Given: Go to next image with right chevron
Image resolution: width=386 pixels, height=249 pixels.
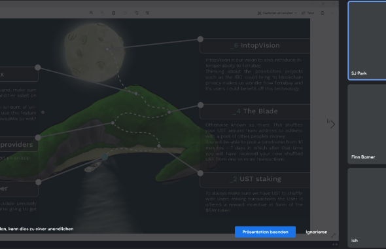Looking at the screenshot, I should click(333, 125).
